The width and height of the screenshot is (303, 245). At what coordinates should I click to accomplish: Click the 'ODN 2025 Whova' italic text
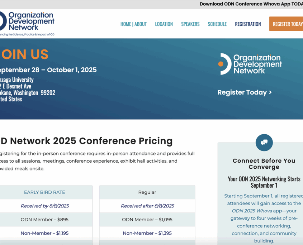(x=252, y=211)
